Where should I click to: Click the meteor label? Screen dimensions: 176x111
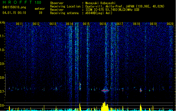[x=40, y=9]
